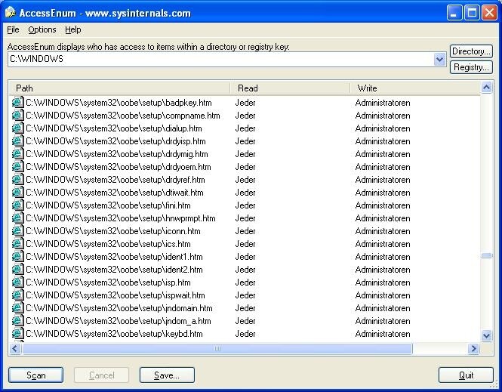This screenshot has height=392, width=502.
Task: Click the file icon beside ics.htm
Action: 18,244
